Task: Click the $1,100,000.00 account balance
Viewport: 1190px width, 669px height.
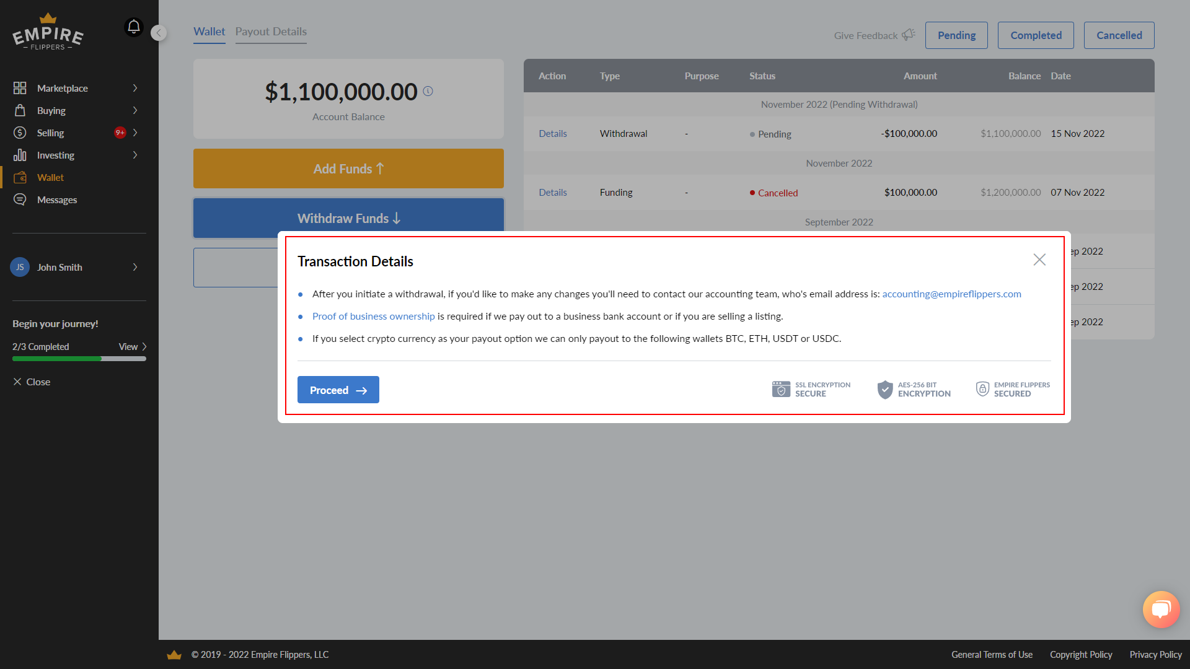Action: pyautogui.click(x=341, y=92)
